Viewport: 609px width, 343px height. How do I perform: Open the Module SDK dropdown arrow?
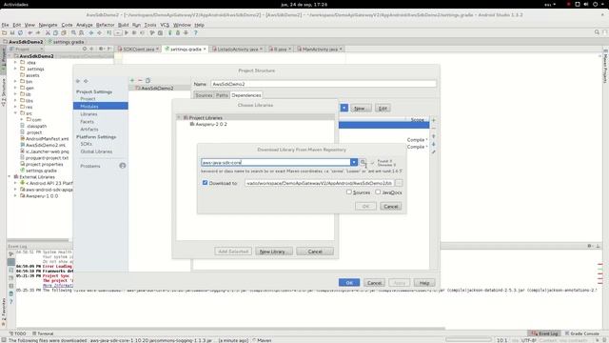coord(344,108)
